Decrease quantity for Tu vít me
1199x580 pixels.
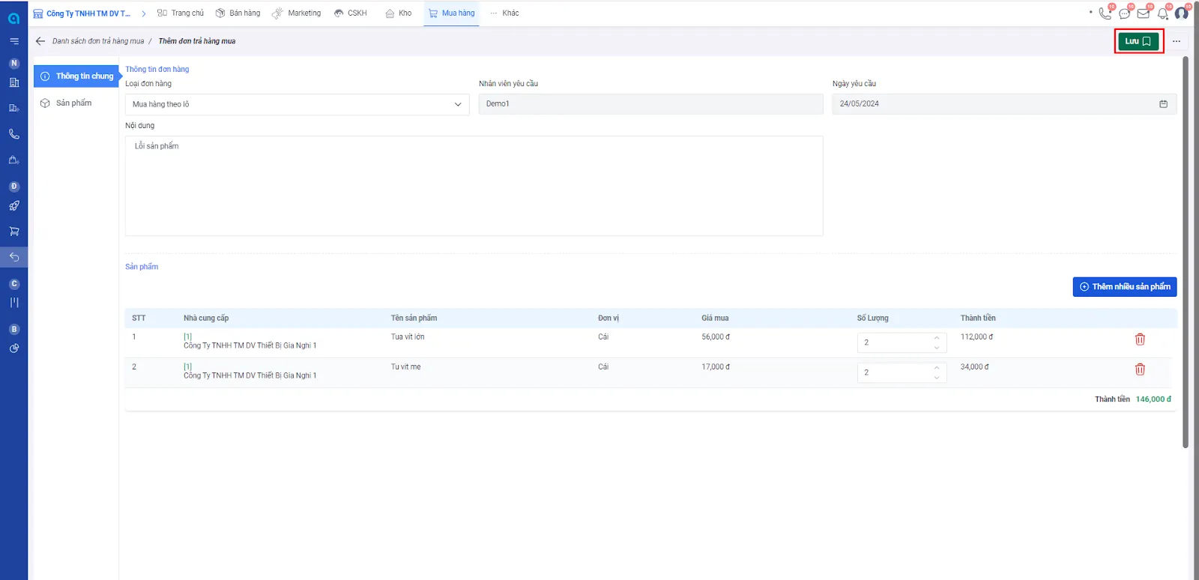937,378
